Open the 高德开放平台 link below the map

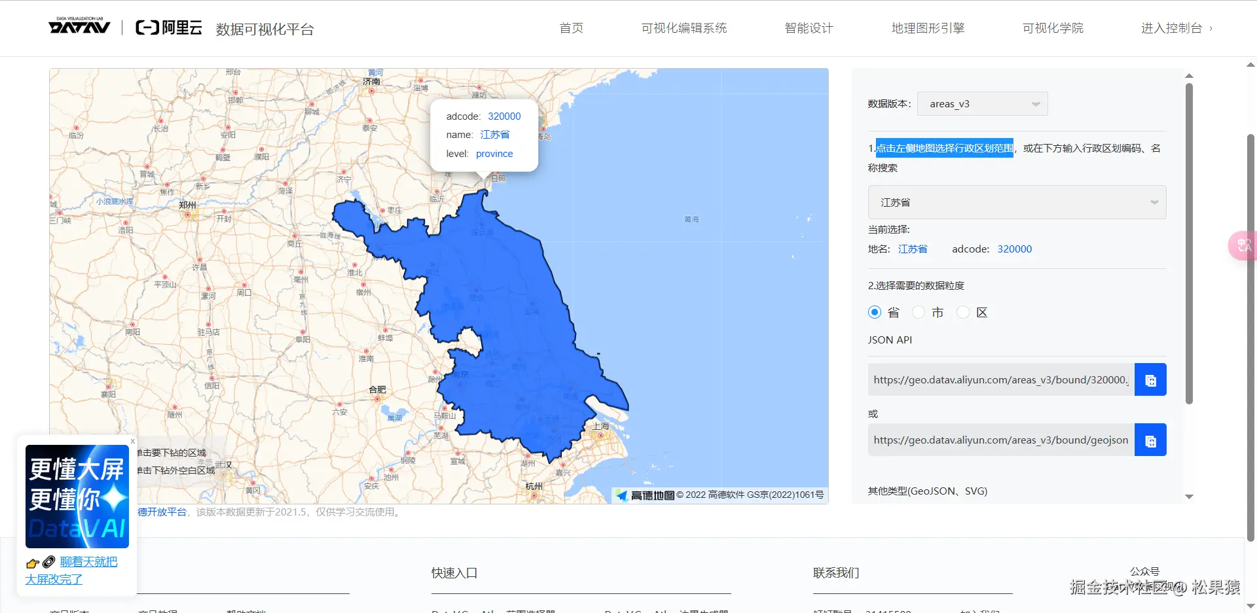tap(162, 512)
